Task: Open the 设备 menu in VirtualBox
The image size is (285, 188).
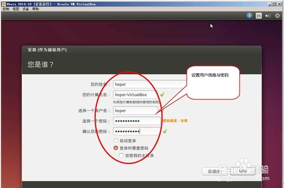Action: (x=26, y=9)
